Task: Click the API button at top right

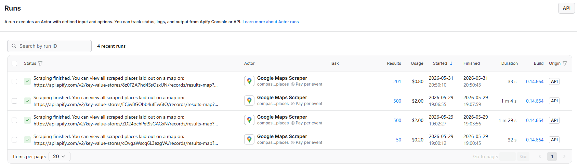Action: tap(566, 8)
